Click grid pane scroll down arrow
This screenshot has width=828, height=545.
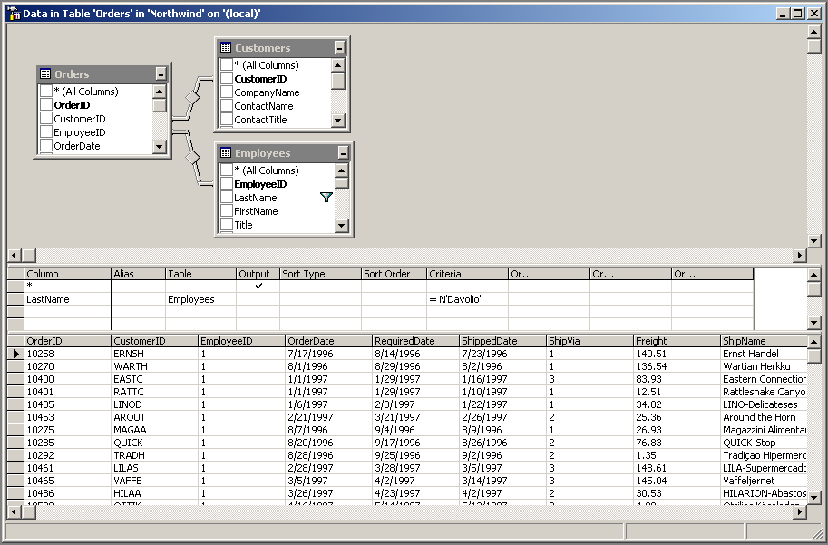pyautogui.click(x=813, y=322)
